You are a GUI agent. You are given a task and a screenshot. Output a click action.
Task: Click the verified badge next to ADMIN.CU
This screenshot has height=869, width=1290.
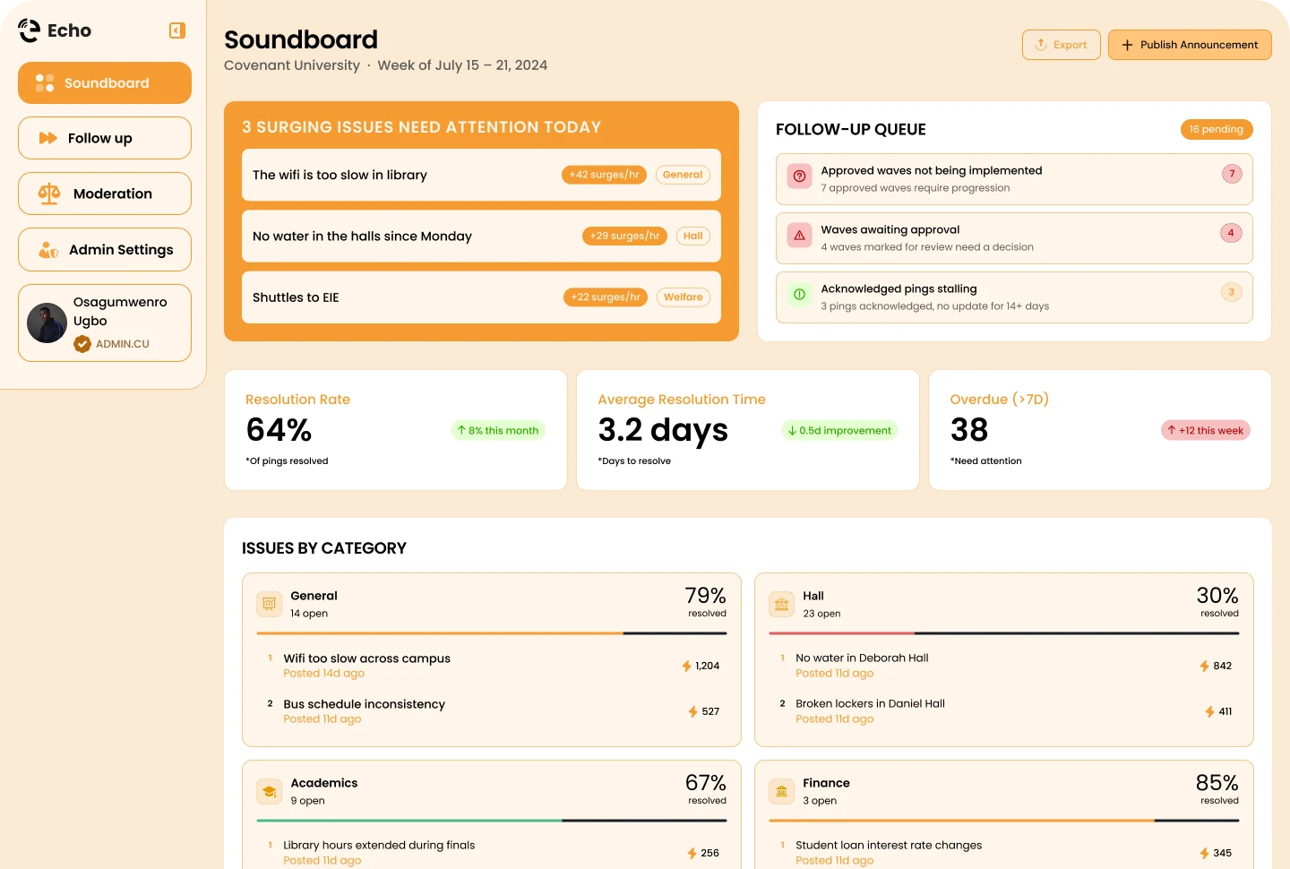pos(82,344)
